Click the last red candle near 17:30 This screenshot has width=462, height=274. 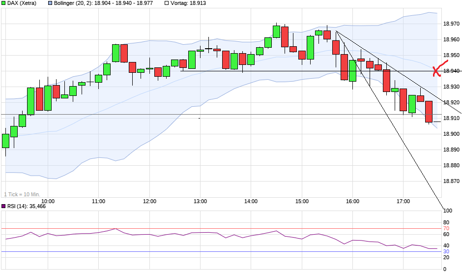tap(429, 112)
